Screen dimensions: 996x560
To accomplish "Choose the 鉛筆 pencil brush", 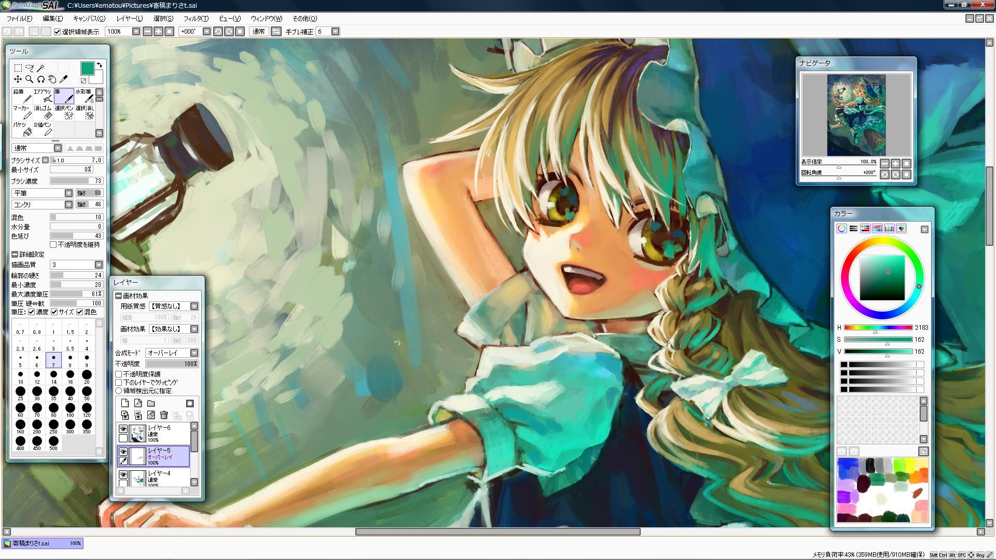I will click(22, 96).
